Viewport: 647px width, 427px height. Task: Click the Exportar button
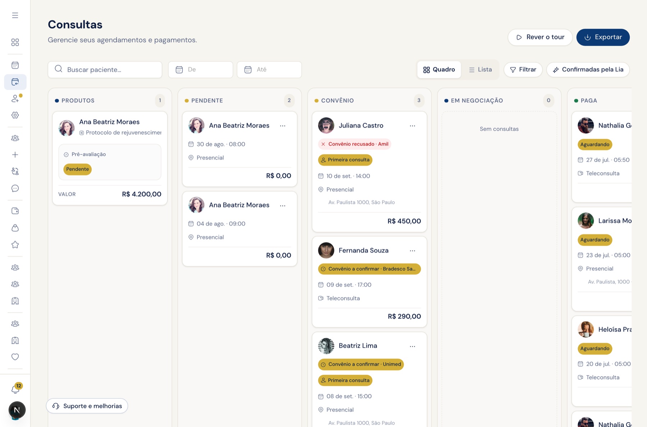(603, 37)
